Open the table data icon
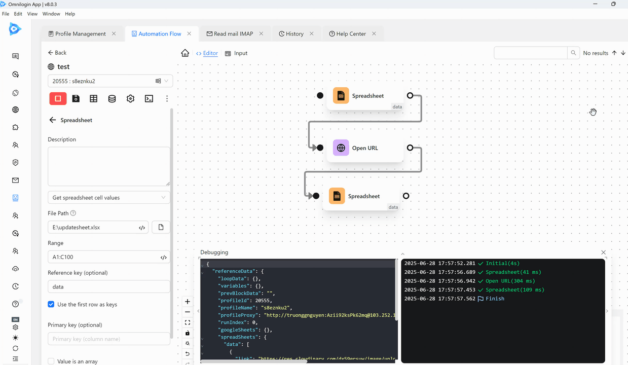628x365 pixels. pyautogui.click(x=94, y=99)
